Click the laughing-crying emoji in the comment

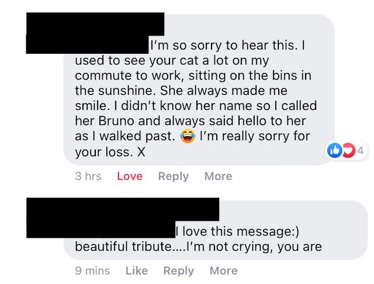pyautogui.click(x=188, y=136)
